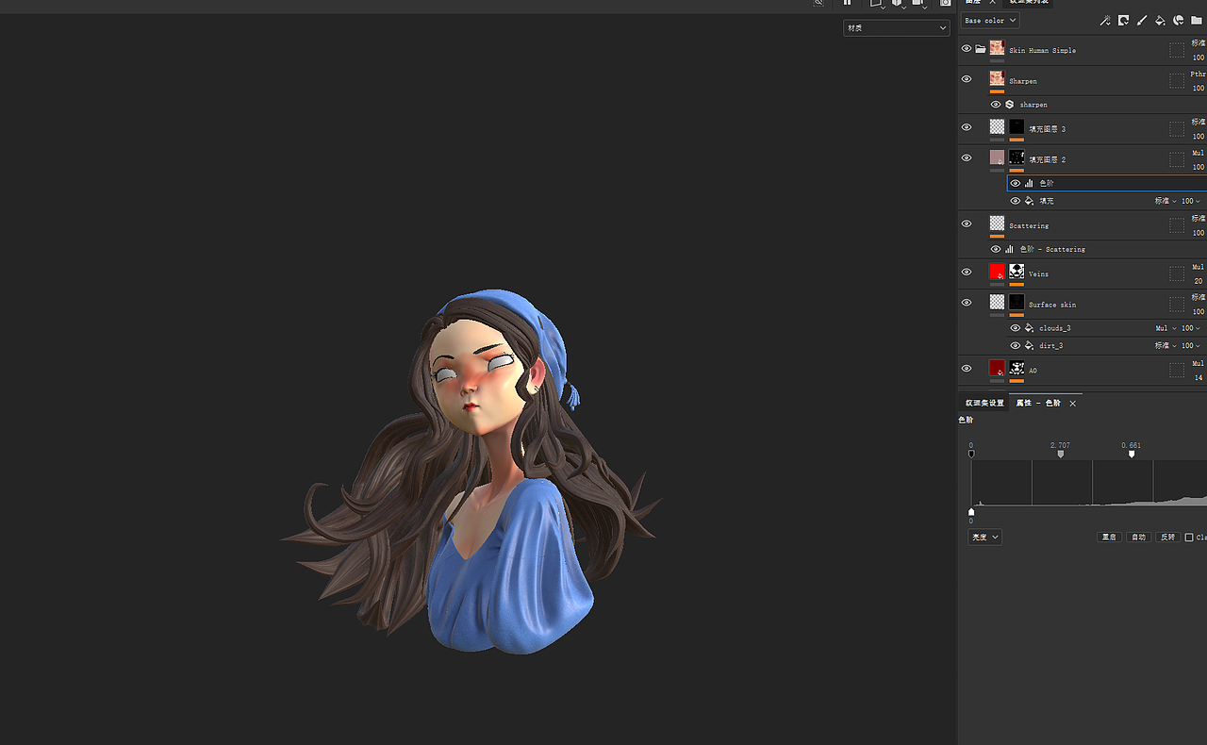Click the 0.661 white level value

[x=1132, y=445]
